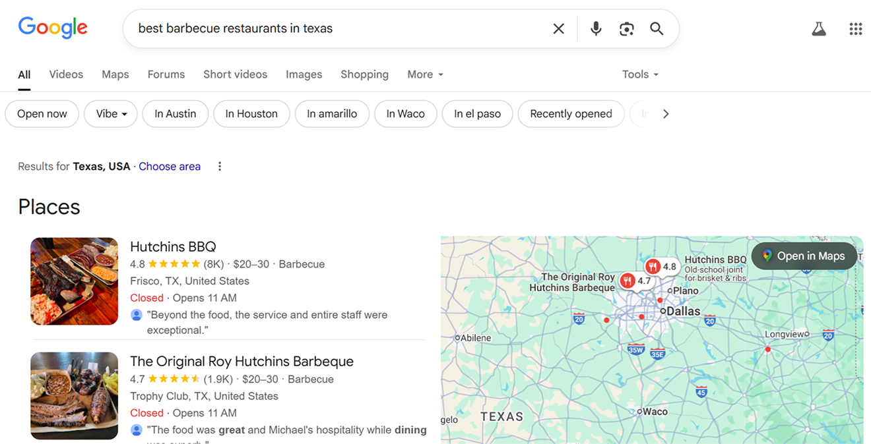Open the Tools dropdown
The height and width of the screenshot is (444, 871).
[640, 74]
